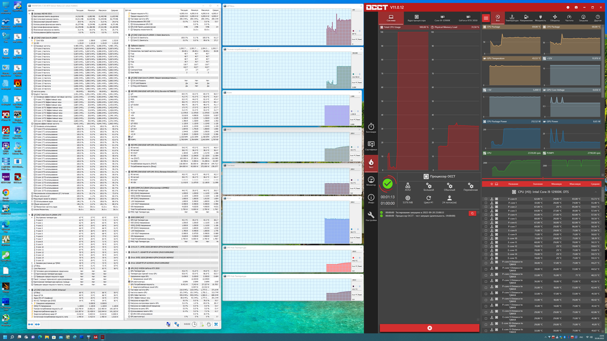The width and height of the screenshot is (607, 341).
Task: Sort OCCT sensor table by Название column
Action: coord(513,184)
